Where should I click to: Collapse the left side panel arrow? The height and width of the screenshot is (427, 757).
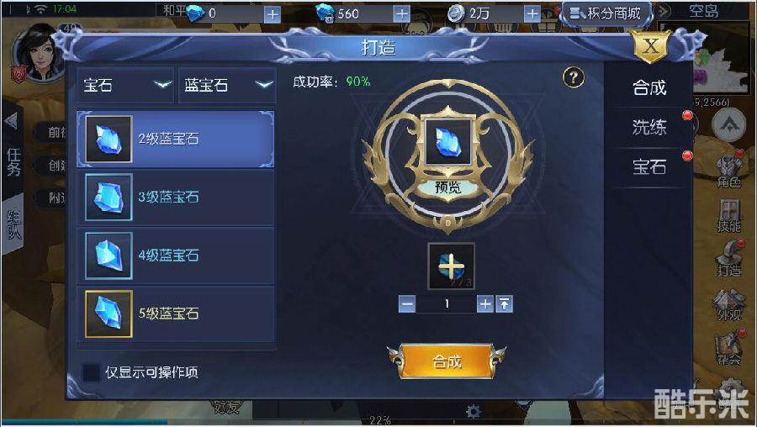point(12,121)
